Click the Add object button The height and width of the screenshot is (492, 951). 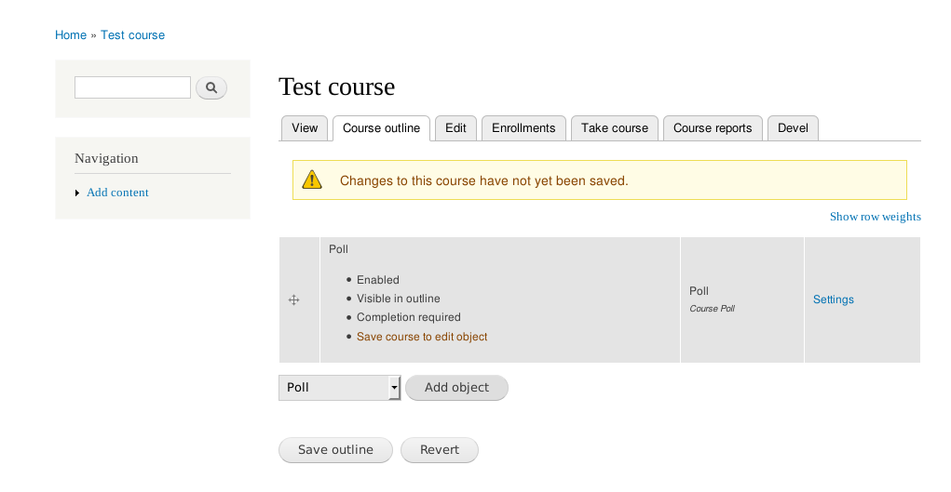pos(456,388)
